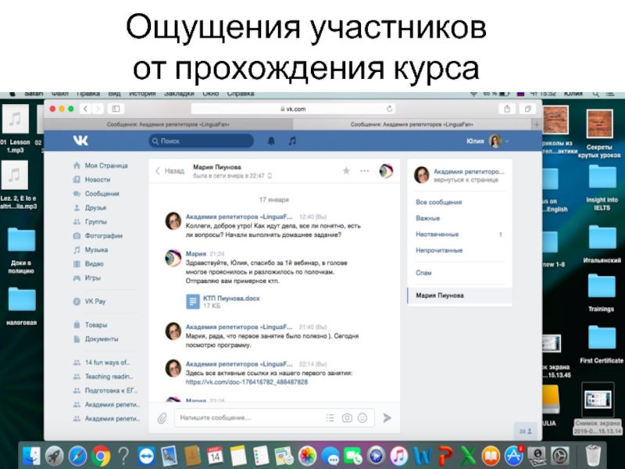This screenshot has width=625, height=469.
Task: Go back with the Назад button
Action: pyautogui.click(x=170, y=171)
